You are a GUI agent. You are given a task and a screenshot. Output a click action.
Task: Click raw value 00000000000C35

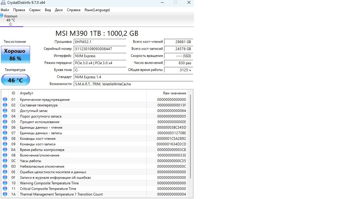pos(172,161)
